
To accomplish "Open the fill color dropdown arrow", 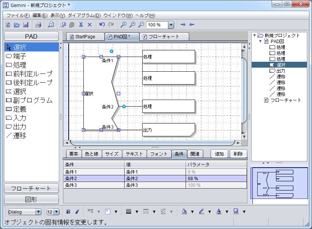I will [x=193, y=212].
